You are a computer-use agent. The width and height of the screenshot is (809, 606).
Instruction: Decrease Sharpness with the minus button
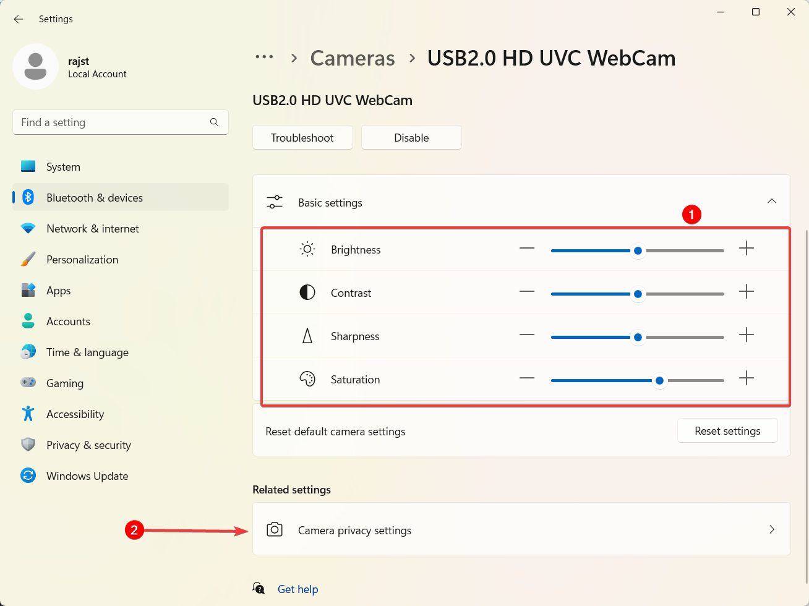527,335
